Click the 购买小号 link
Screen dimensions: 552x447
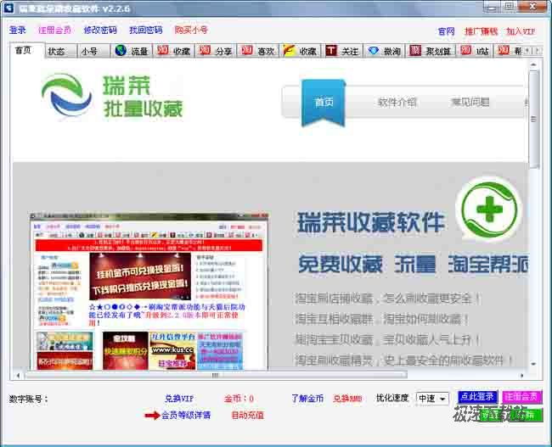[x=191, y=31]
